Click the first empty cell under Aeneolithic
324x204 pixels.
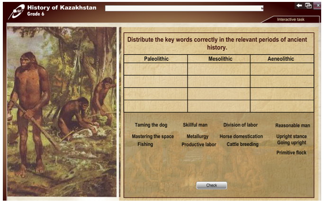point(282,69)
